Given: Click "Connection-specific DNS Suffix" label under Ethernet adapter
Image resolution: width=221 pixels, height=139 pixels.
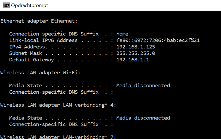Looking at the screenshot, I should click(54, 34).
